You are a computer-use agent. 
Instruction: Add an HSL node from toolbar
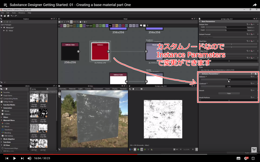(x=100, y=26)
